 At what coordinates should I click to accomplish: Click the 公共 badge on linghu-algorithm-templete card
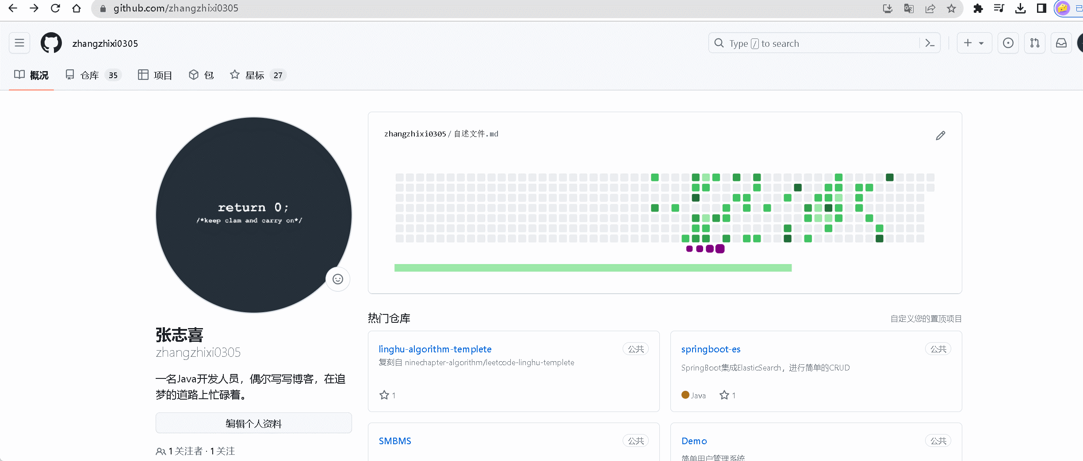(636, 349)
